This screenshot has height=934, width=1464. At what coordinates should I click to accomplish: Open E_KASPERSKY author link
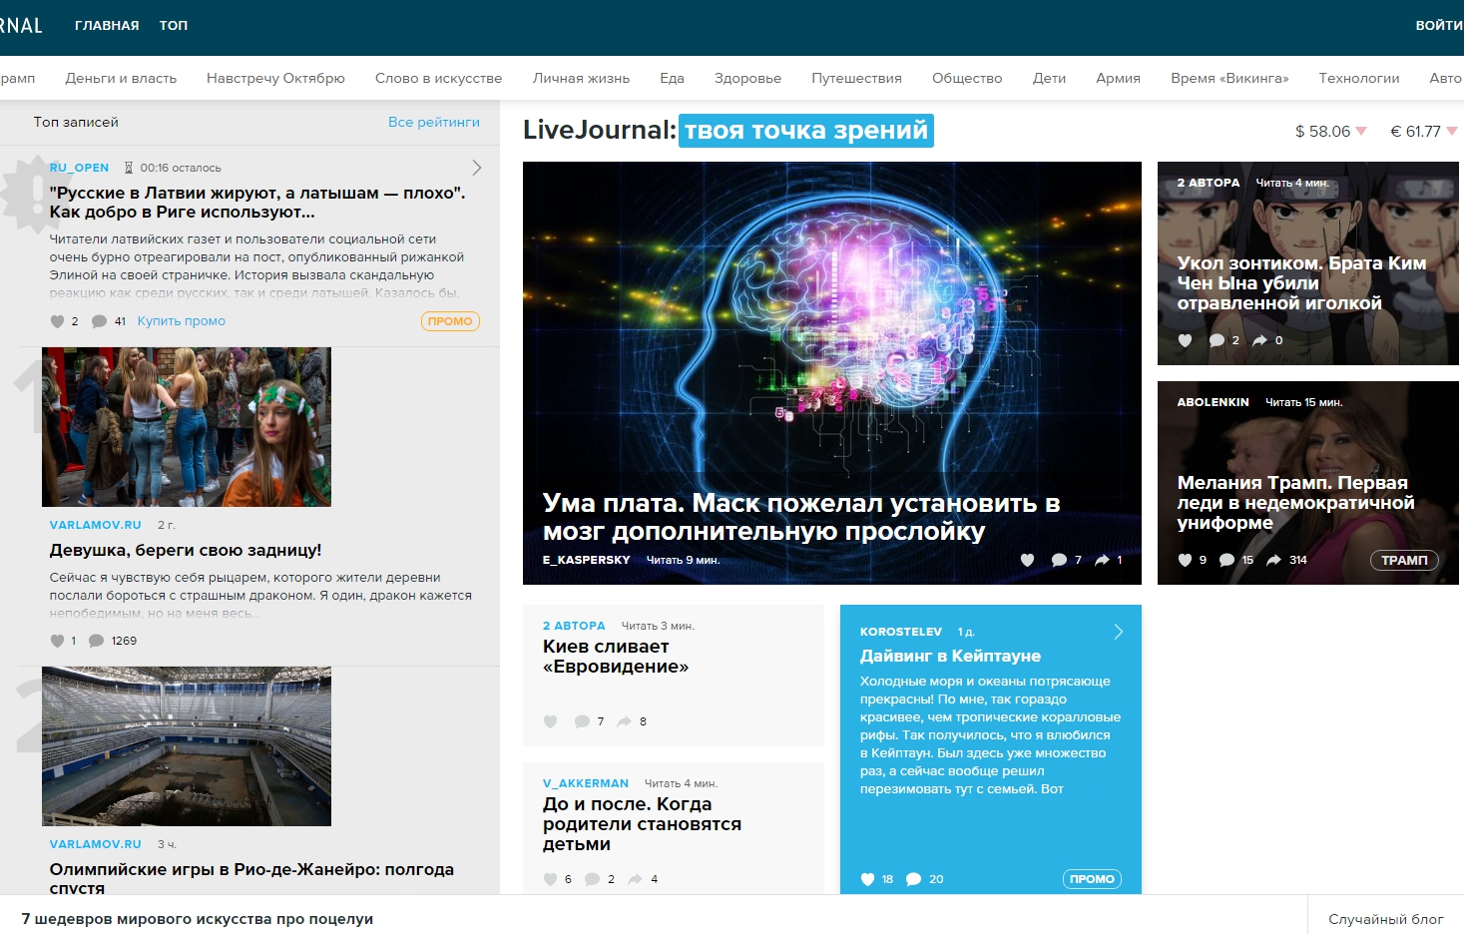[587, 560]
